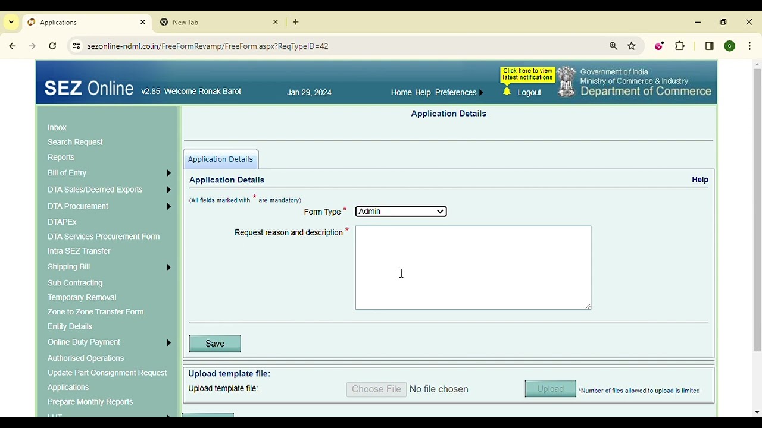The image size is (762, 428).
Task: Open Inbox in the sidebar
Action: point(57,127)
